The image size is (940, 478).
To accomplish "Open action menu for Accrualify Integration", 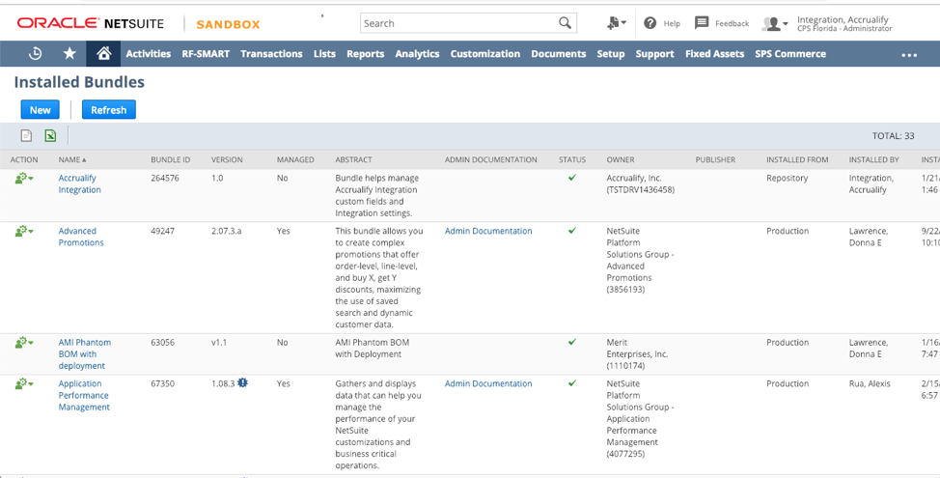I will (24, 178).
